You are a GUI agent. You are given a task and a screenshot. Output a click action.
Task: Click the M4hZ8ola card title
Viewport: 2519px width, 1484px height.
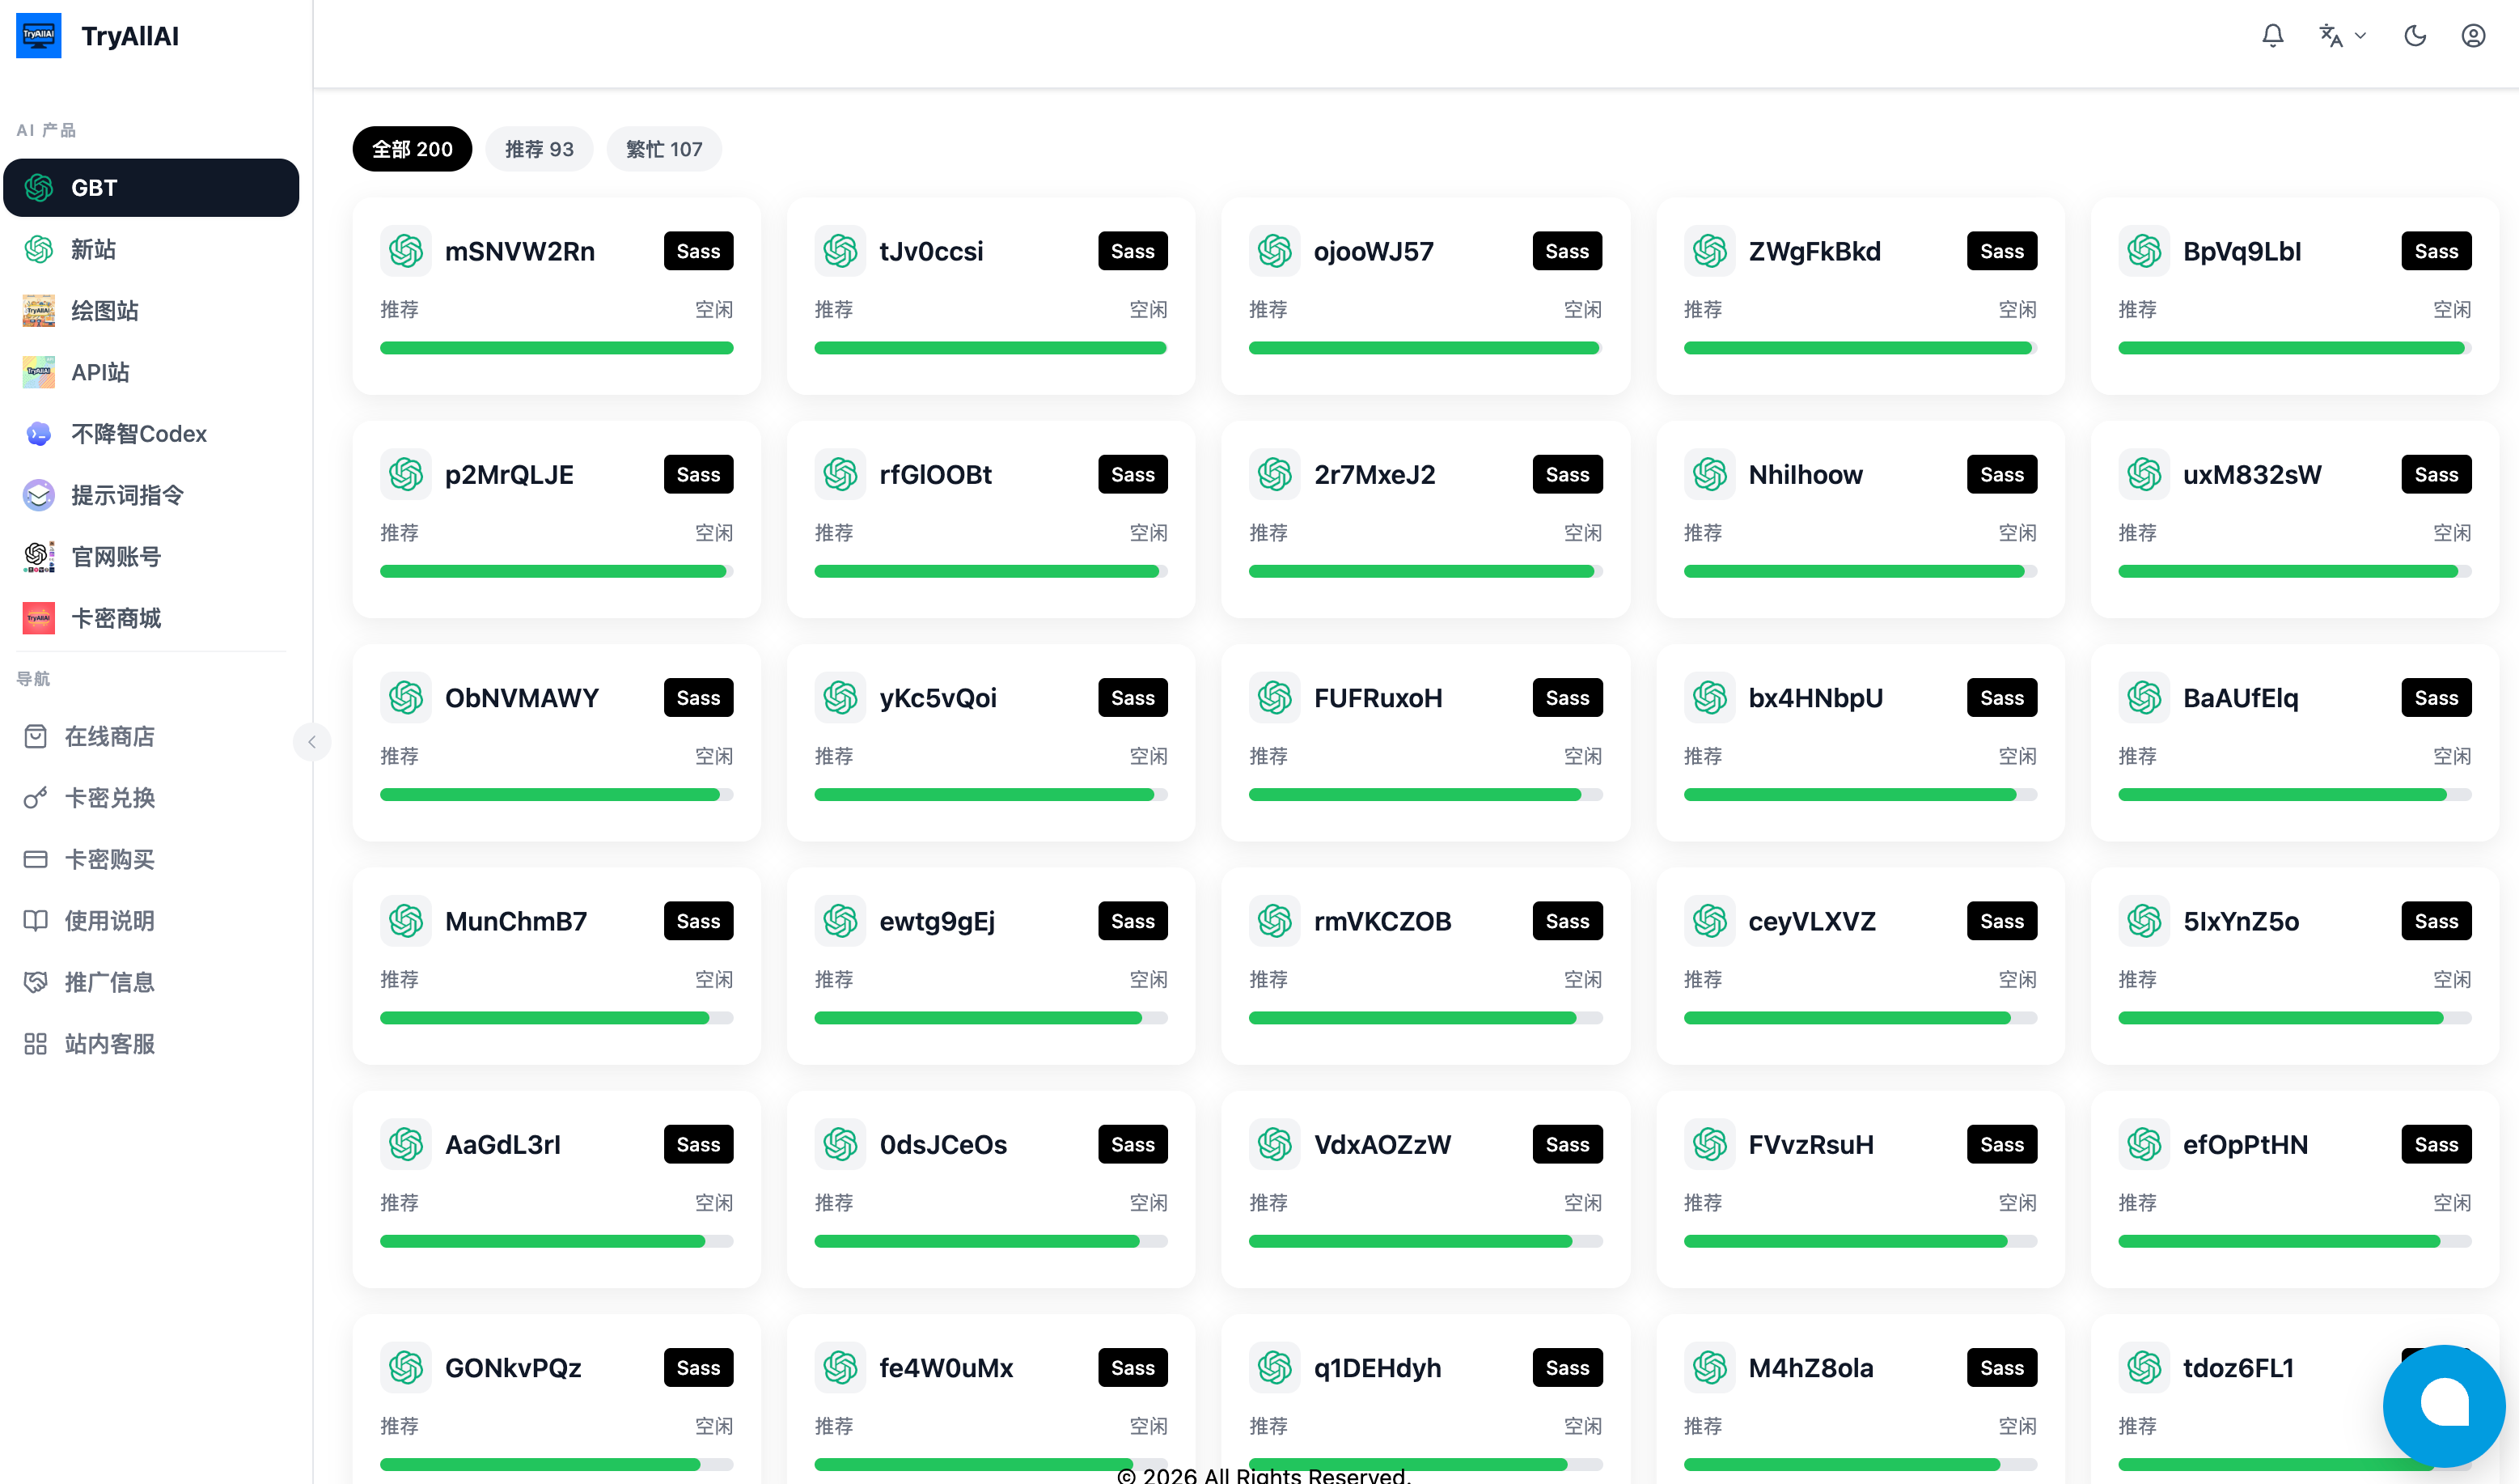coord(1810,1368)
